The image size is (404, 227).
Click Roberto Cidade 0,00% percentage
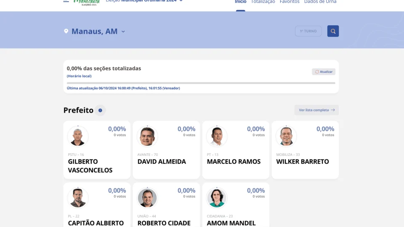186,190
